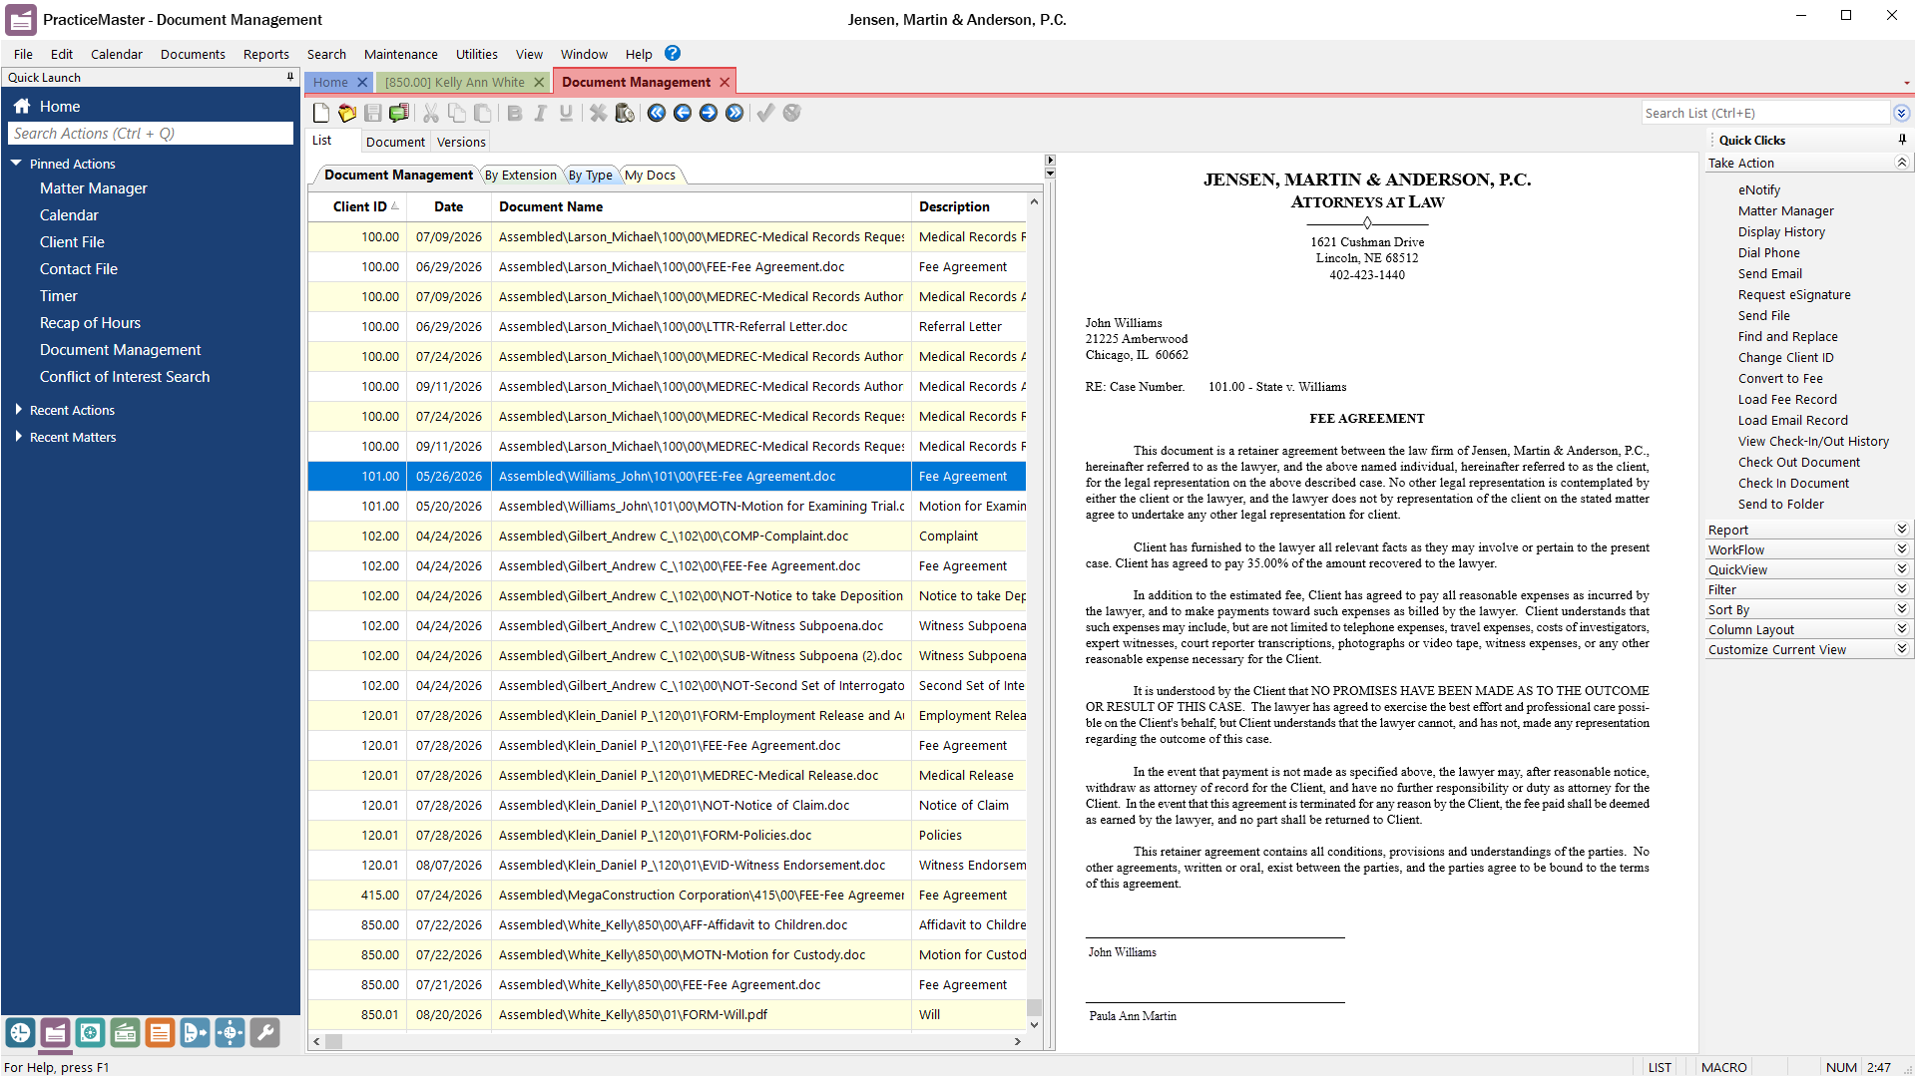Click Send to Folder action
The height and width of the screenshot is (1077, 1916).
click(1780, 504)
